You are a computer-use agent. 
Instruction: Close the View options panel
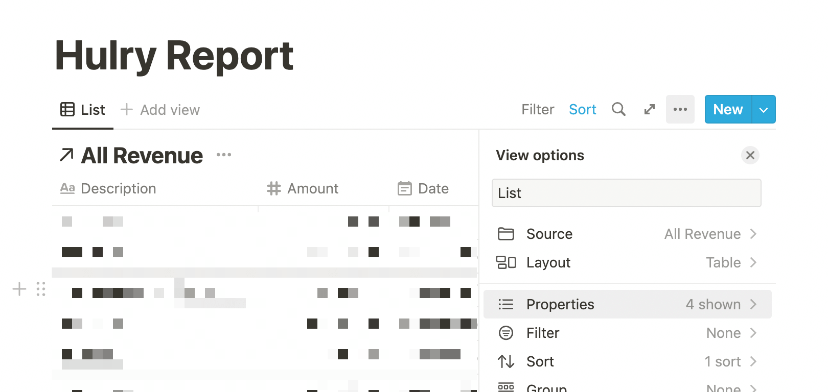point(750,155)
